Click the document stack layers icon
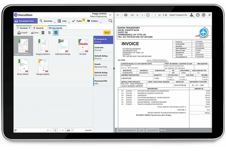 pos(126,15)
